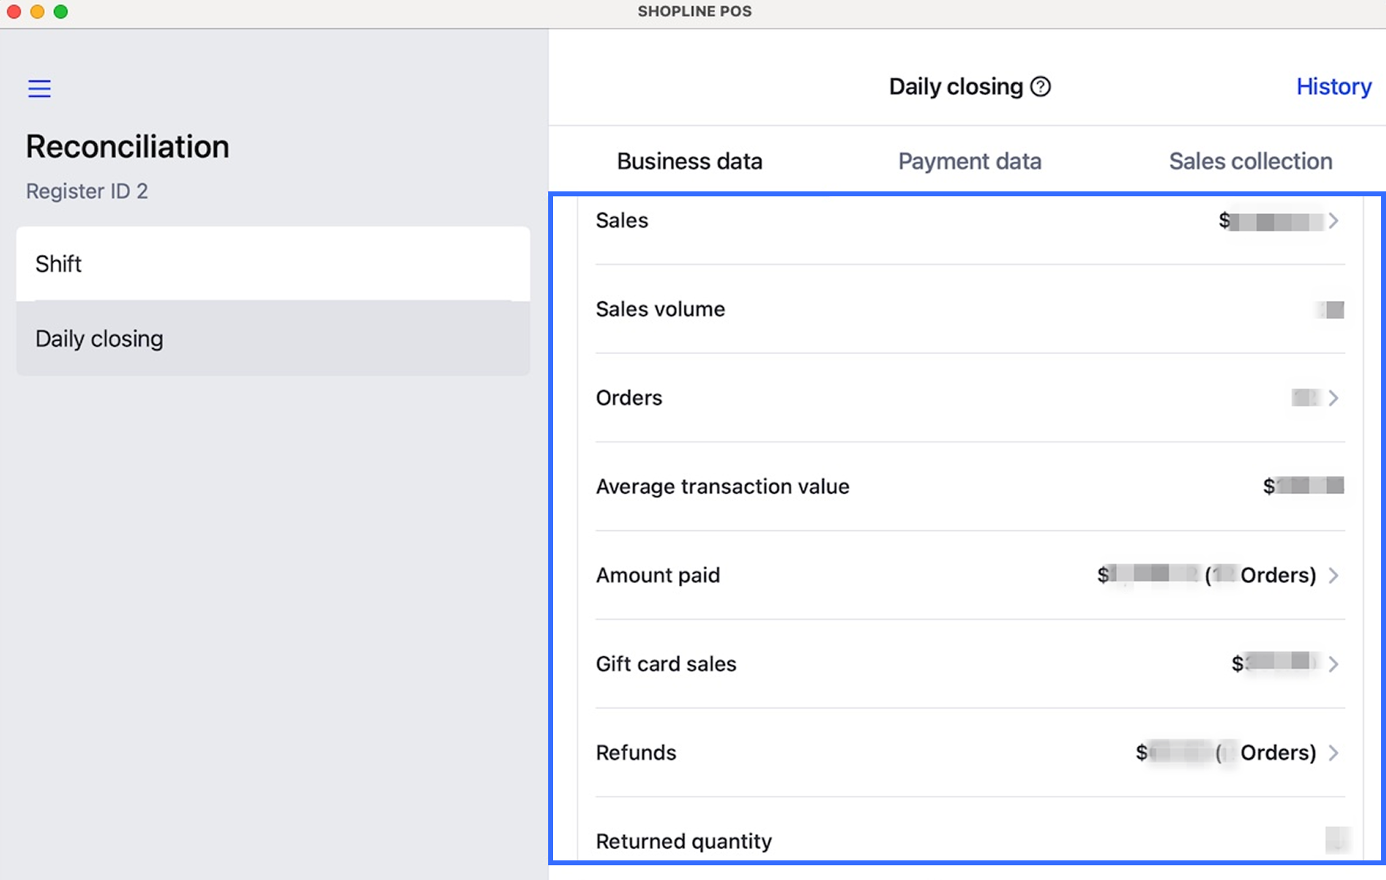Viewport: 1386px width, 880px height.
Task: Switch to the Sales collection tab
Action: pos(1250,161)
